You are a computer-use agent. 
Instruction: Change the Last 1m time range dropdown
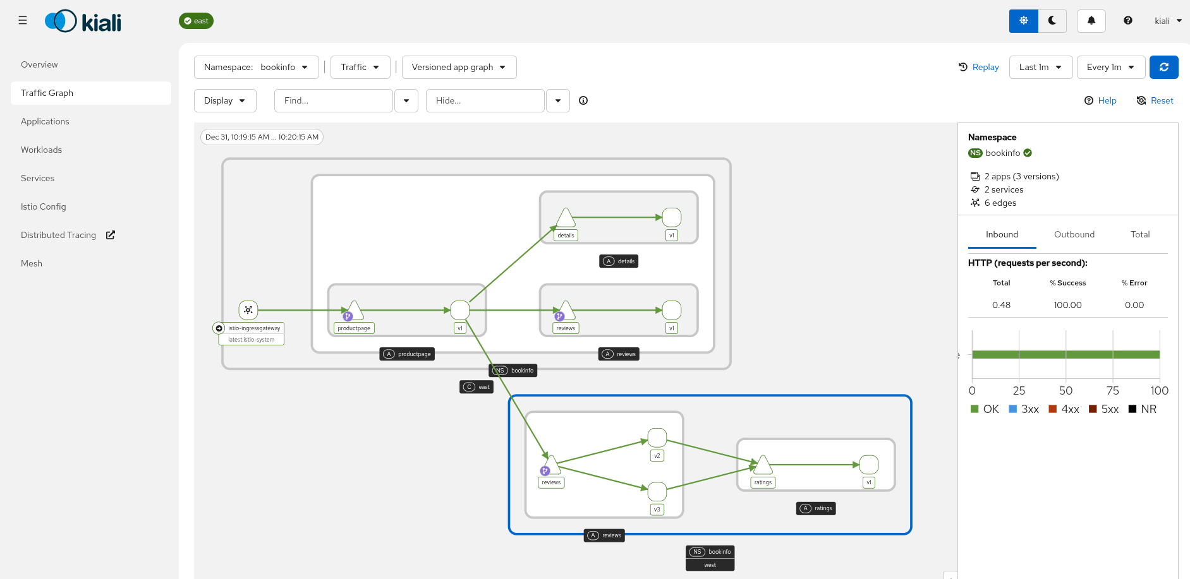[x=1040, y=67]
